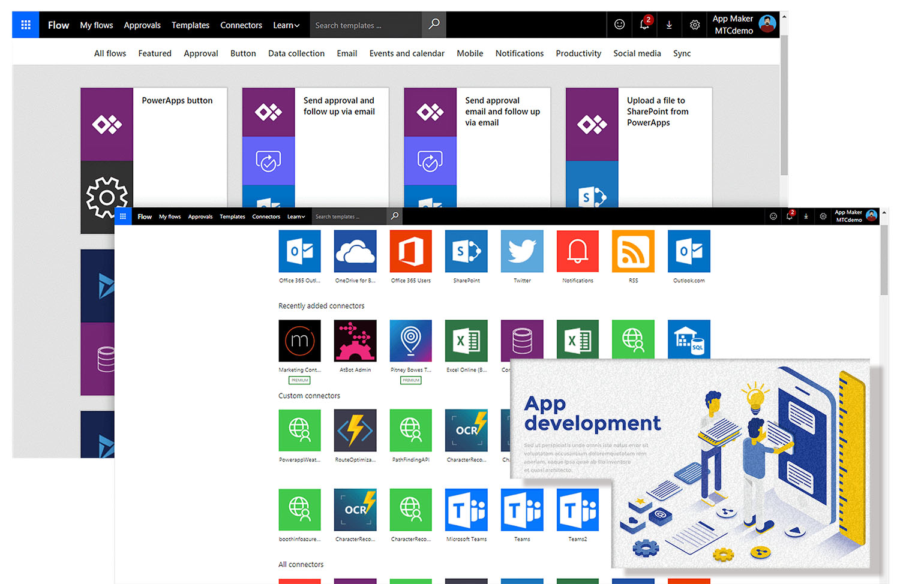Select Mobile template category

coord(470,53)
